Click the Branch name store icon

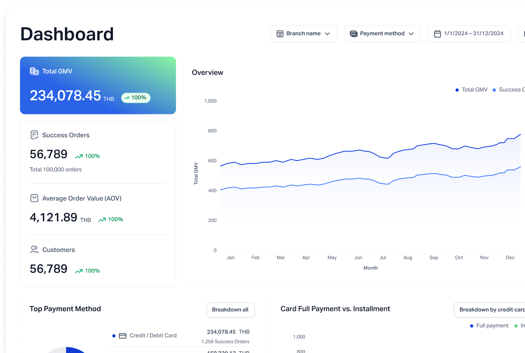280,34
